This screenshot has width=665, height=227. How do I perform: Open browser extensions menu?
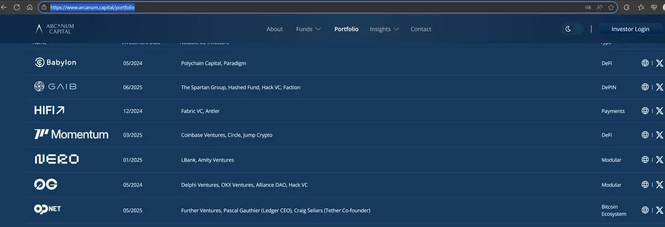(626, 8)
